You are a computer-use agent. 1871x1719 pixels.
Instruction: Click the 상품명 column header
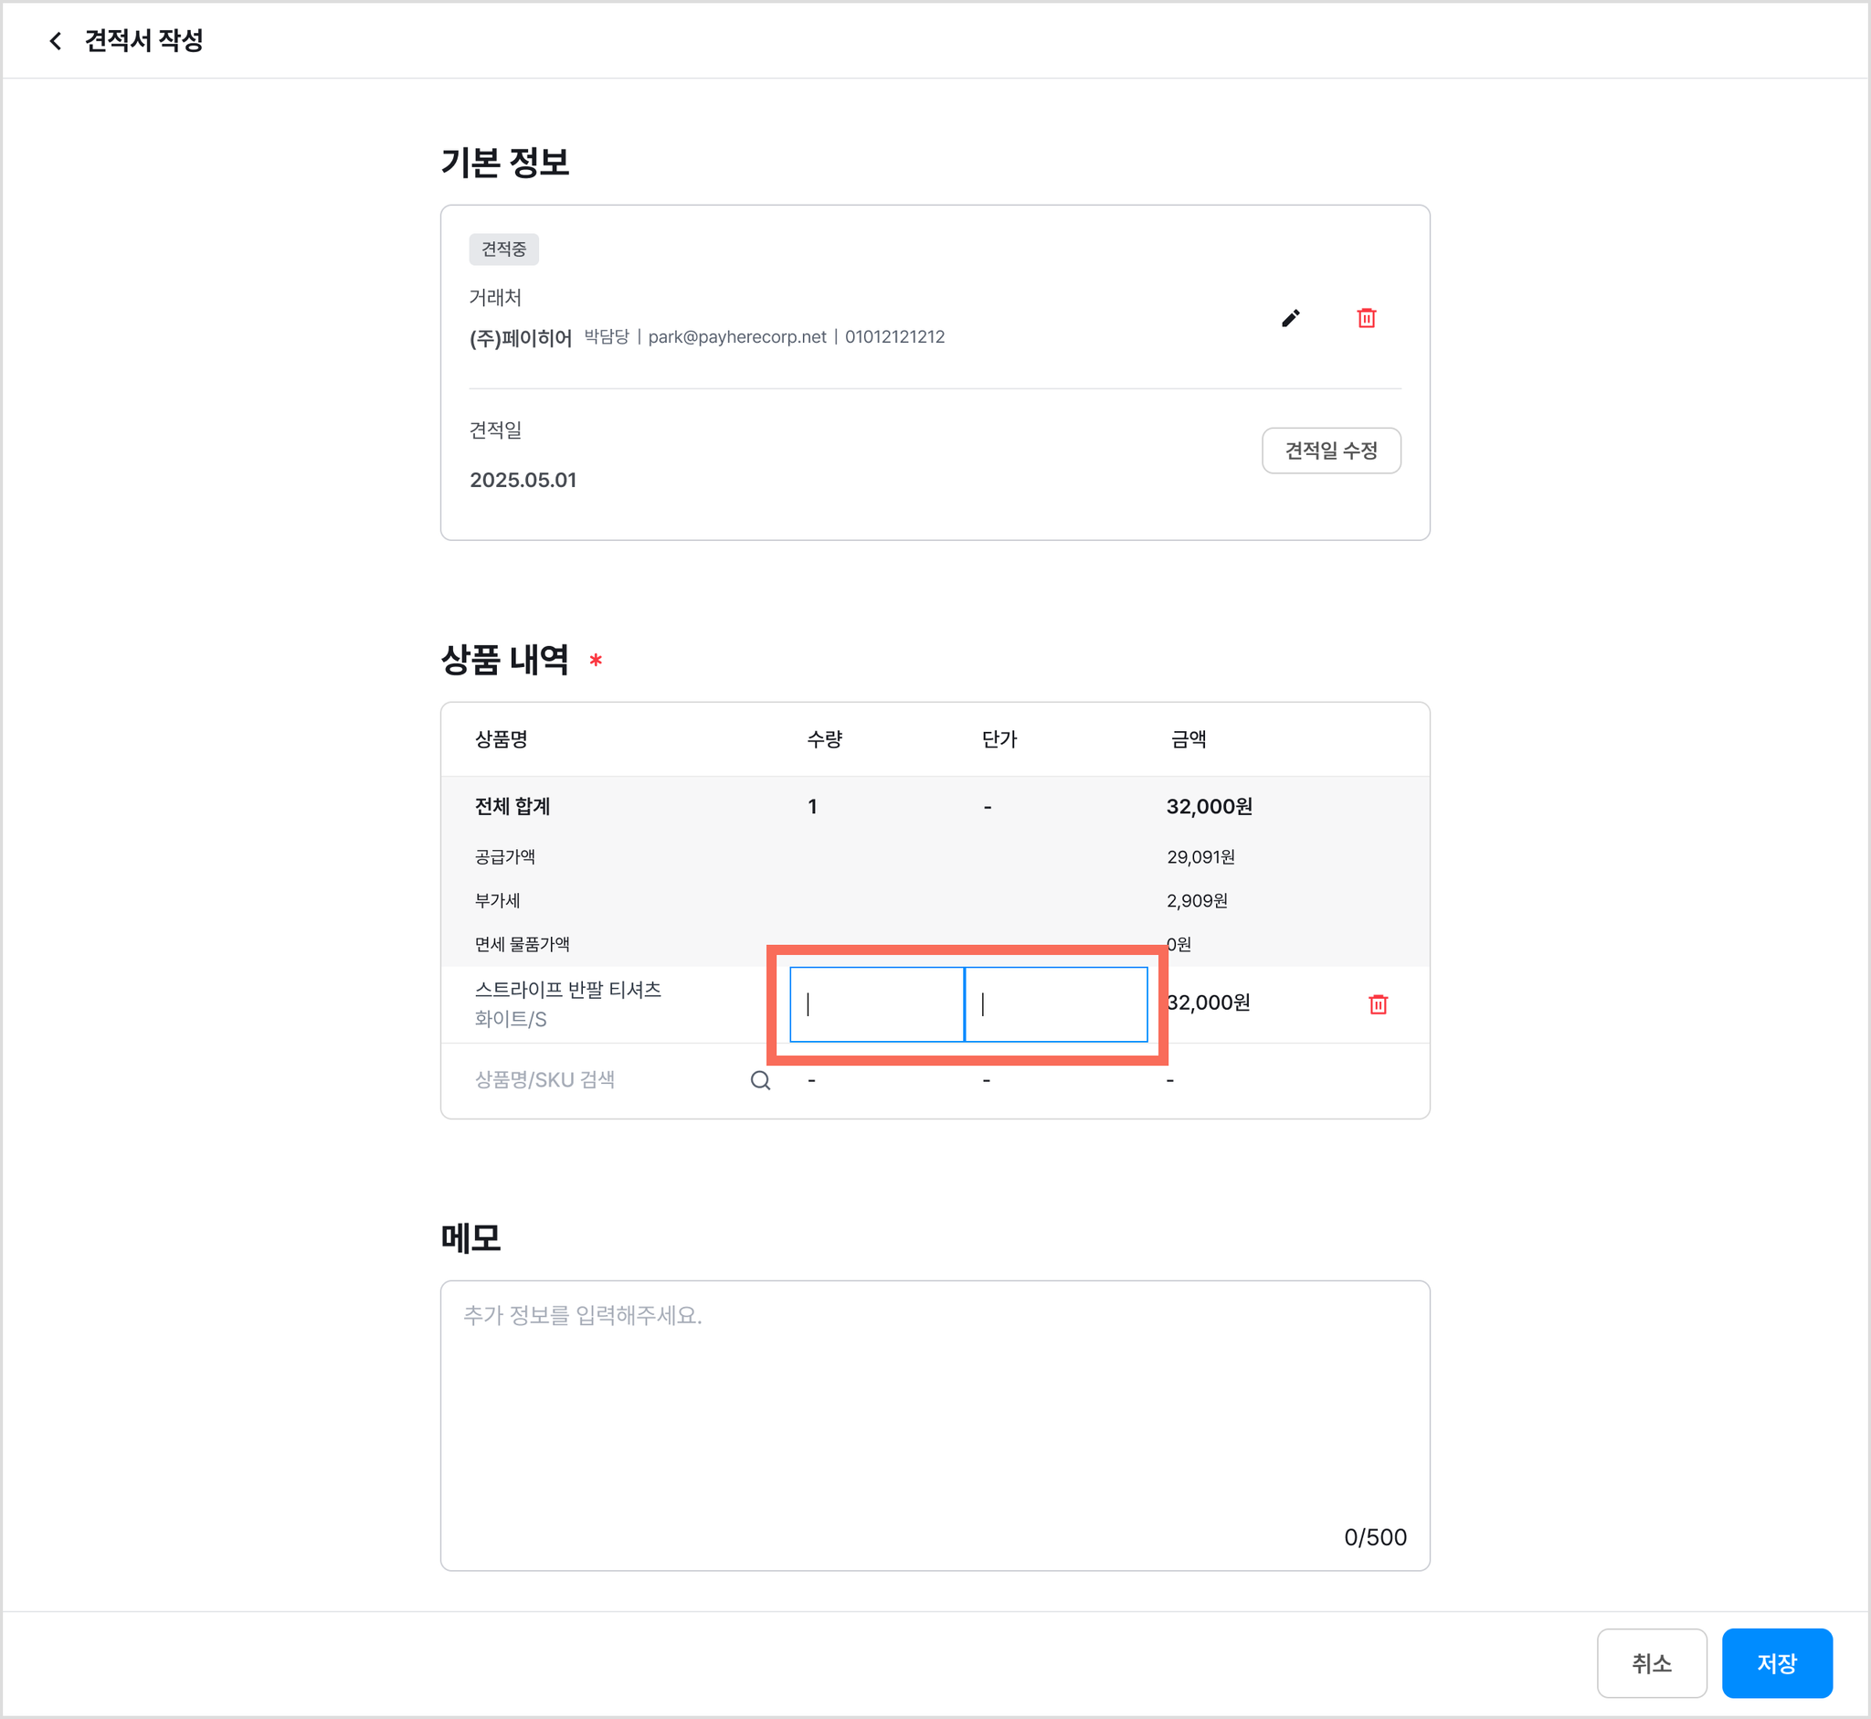click(502, 739)
